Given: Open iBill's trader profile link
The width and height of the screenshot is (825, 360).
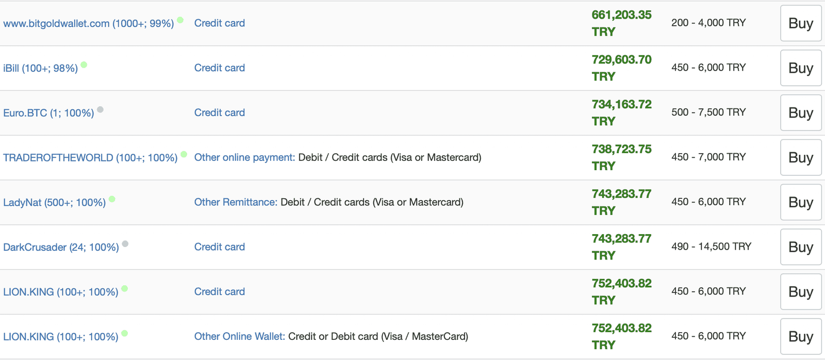Looking at the screenshot, I should pos(40,69).
